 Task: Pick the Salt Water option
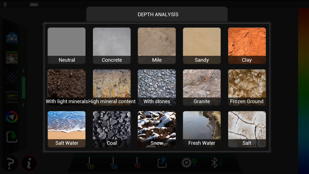[x=67, y=129]
